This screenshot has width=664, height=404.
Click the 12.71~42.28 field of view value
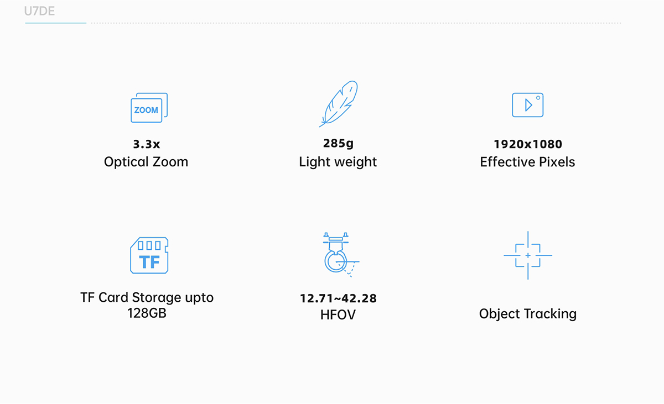(x=338, y=298)
